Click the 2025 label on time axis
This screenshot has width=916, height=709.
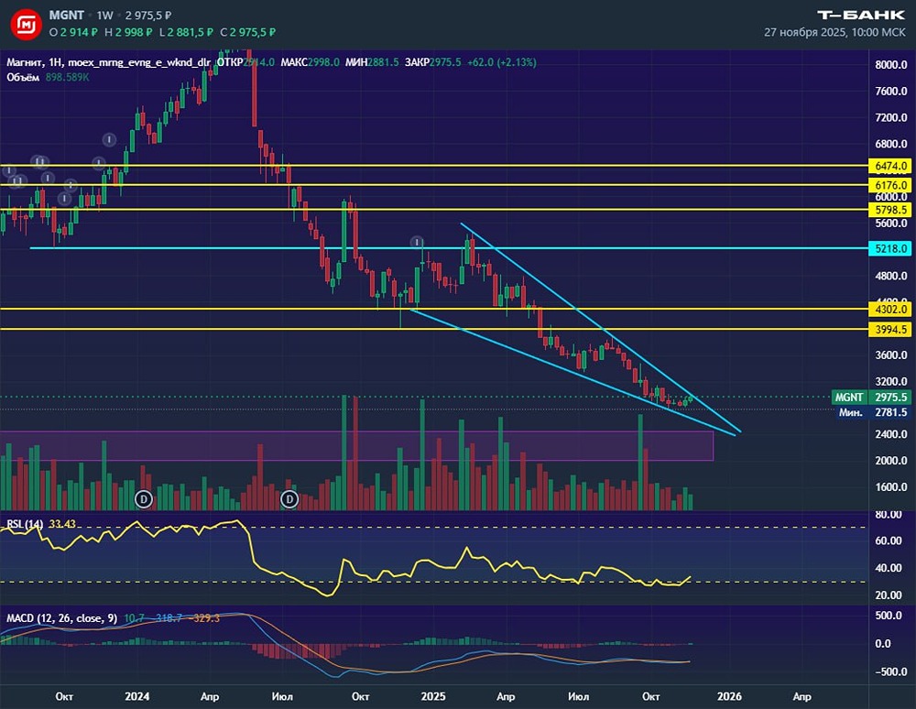tap(433, 696)
